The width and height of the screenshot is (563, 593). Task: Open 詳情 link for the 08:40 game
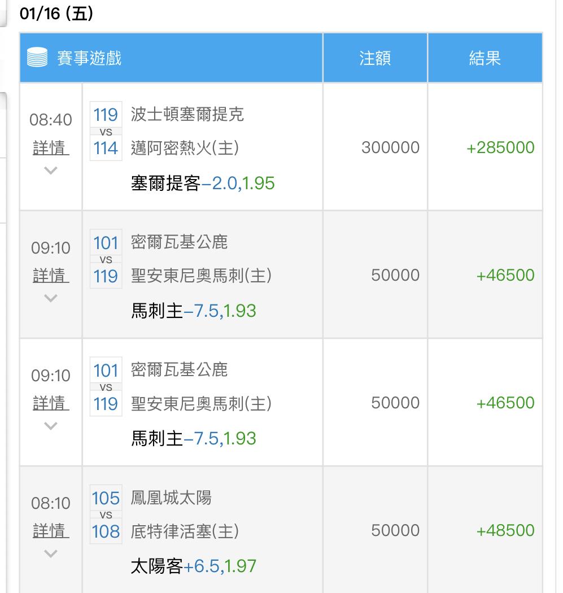coord(51,148)
